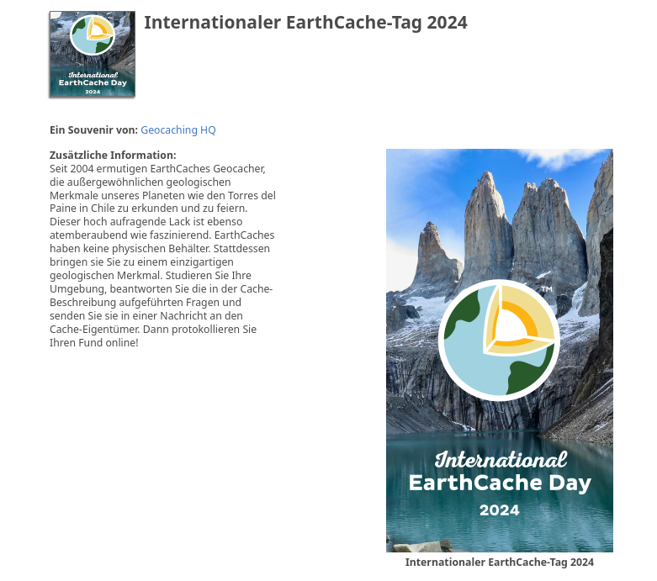This screenshot has width=657, height=581.
Task: Click the line 'Seit 2004 ermutigen EarthCaches Geocacher,'
Action: (157, 169)
